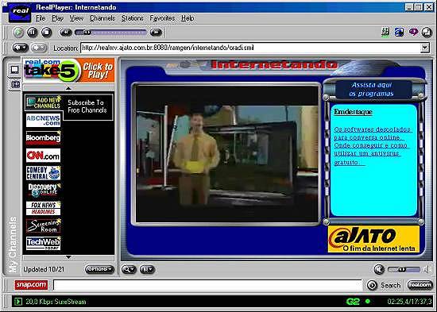The width and height of the screenshot is (437, 312).
Task: Open the ABCNEWS.com channel
Action: (x=43, y=121)
